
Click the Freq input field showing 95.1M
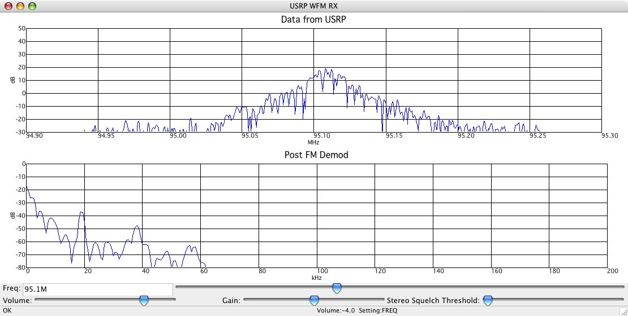point(98,289)
